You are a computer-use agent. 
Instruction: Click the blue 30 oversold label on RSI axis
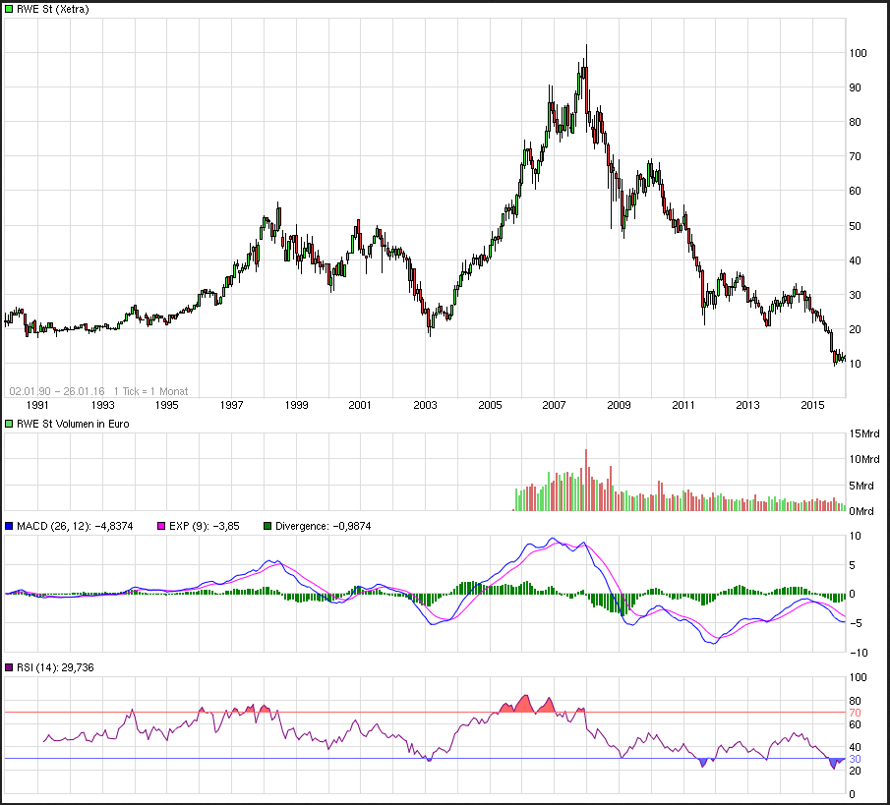tap(855, 759)
